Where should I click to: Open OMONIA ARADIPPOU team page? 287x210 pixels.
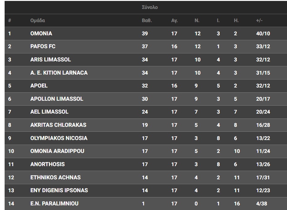click(x=57, y=151)
